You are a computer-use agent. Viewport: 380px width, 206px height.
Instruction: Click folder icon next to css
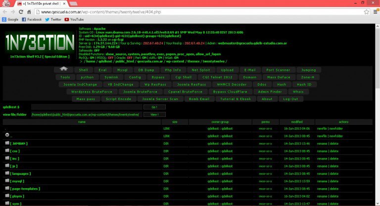(x=7, y=151)
